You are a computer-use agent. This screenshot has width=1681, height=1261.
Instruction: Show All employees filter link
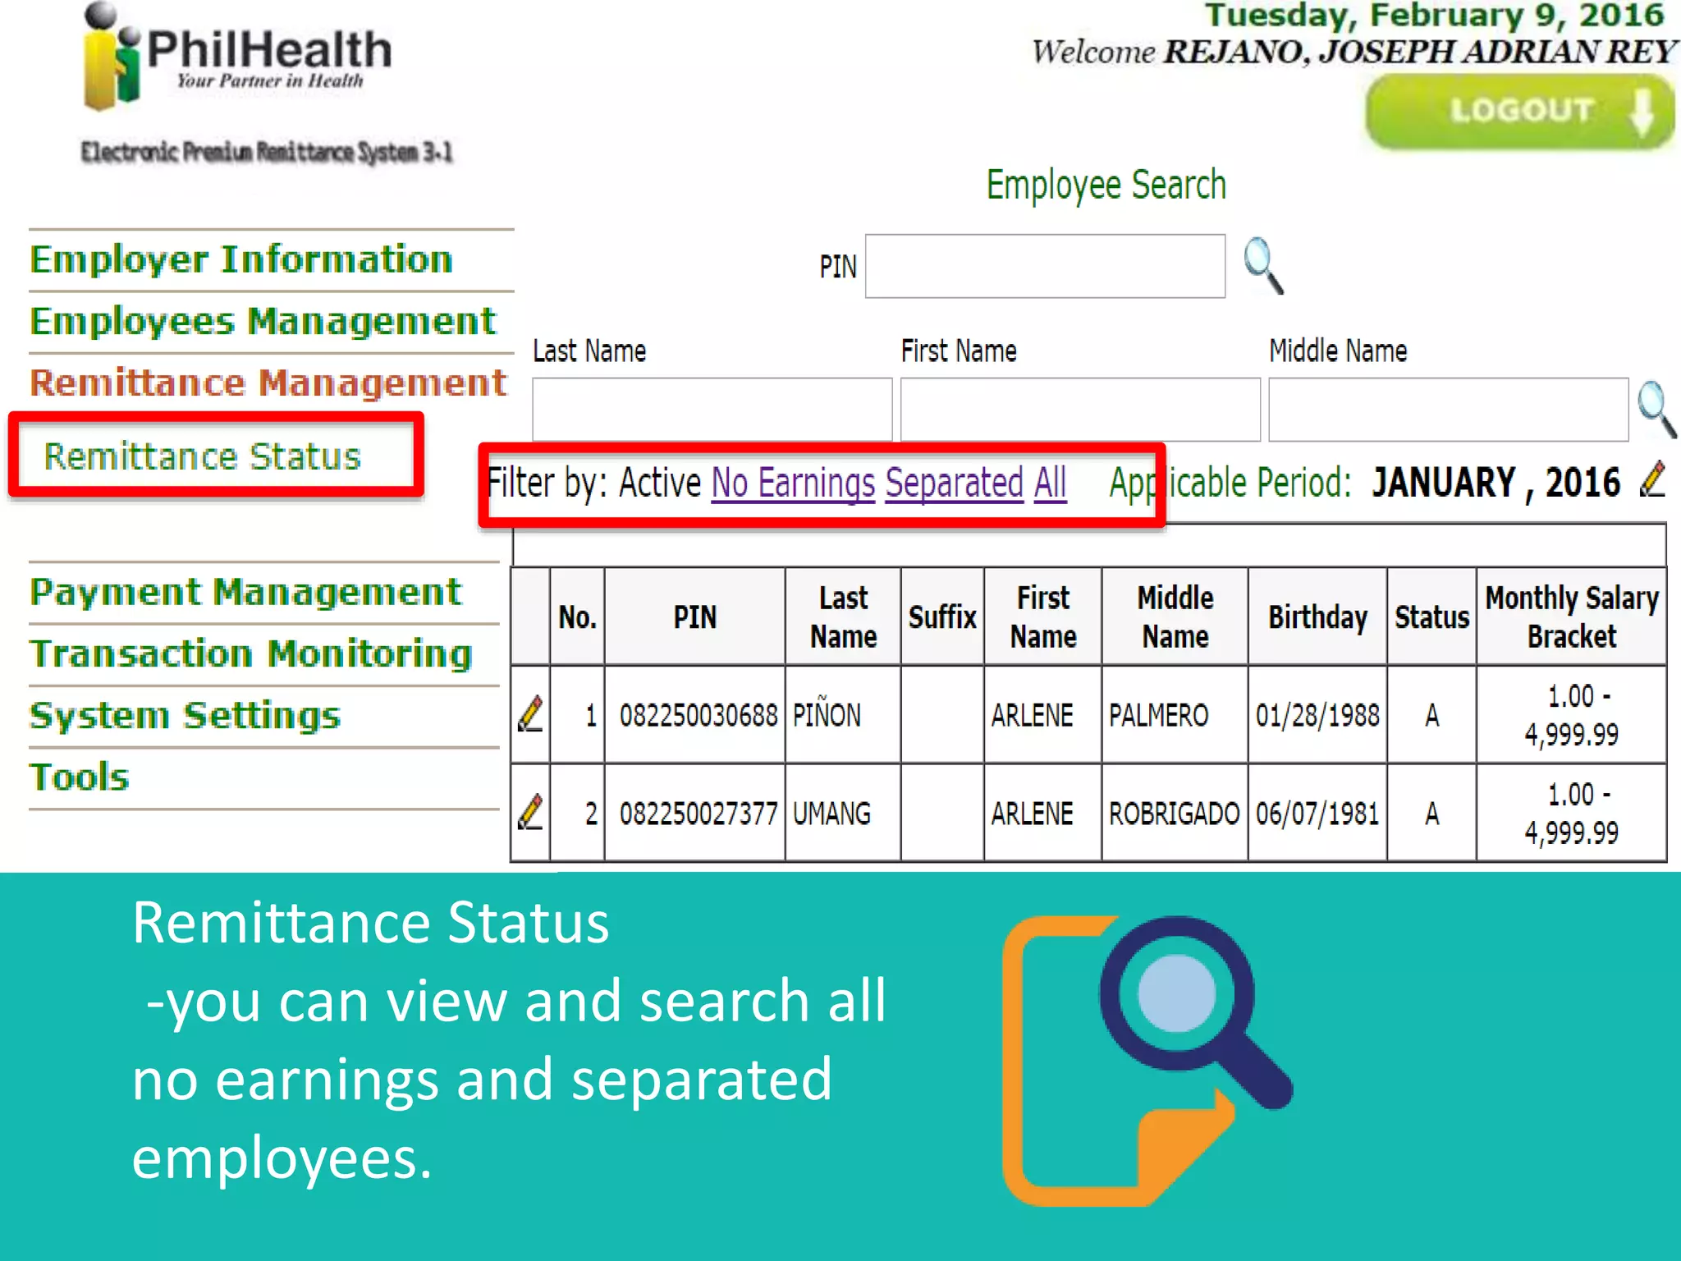[1050, 483]
